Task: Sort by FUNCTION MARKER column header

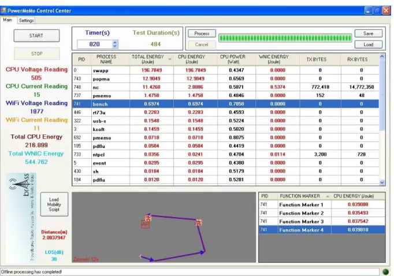Action: click(x=304, y=196)
